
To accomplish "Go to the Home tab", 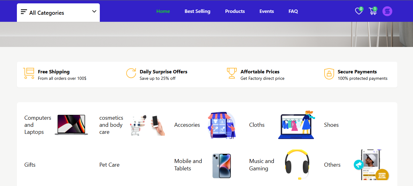I will tap(163, 11).
